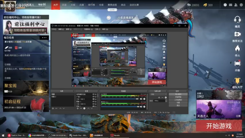This screenshot has height=138, width=245.
Task: Adjust the 台式音频 volume slider
Action: point(120,99)
